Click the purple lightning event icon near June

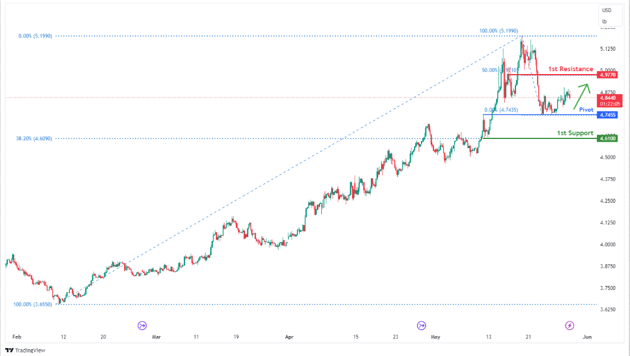coord(569,325)
